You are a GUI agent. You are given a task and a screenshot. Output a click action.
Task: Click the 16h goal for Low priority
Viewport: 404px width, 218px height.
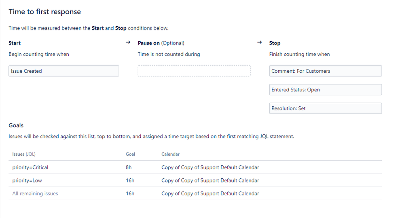[x=130, y=180]
